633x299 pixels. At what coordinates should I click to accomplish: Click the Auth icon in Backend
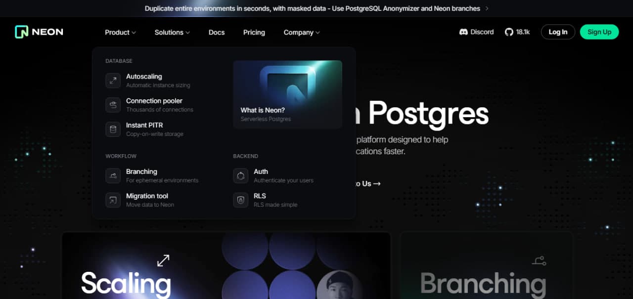coord(241,175)
